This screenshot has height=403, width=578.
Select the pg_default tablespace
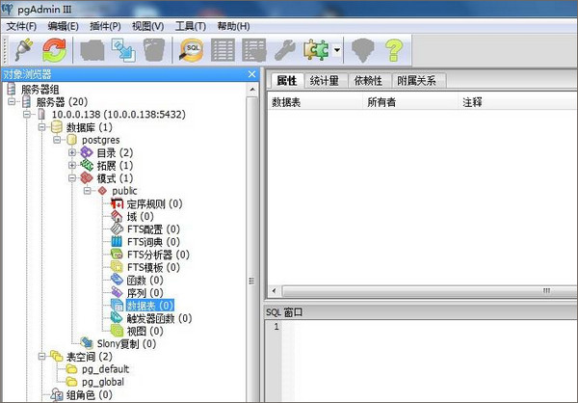click(105, 369)
